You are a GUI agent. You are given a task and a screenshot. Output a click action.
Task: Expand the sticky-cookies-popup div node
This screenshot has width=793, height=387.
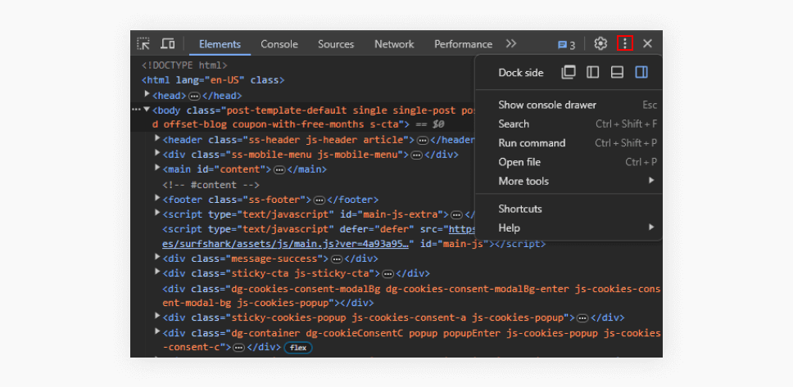[157, 317]
